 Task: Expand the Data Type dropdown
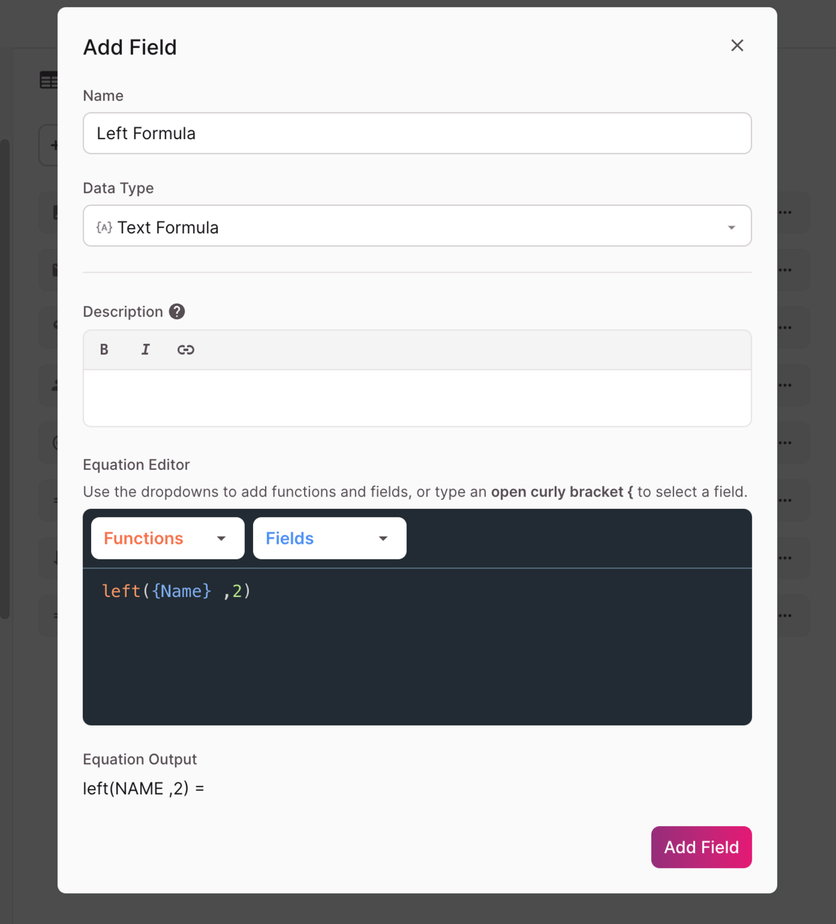point(731,227)
